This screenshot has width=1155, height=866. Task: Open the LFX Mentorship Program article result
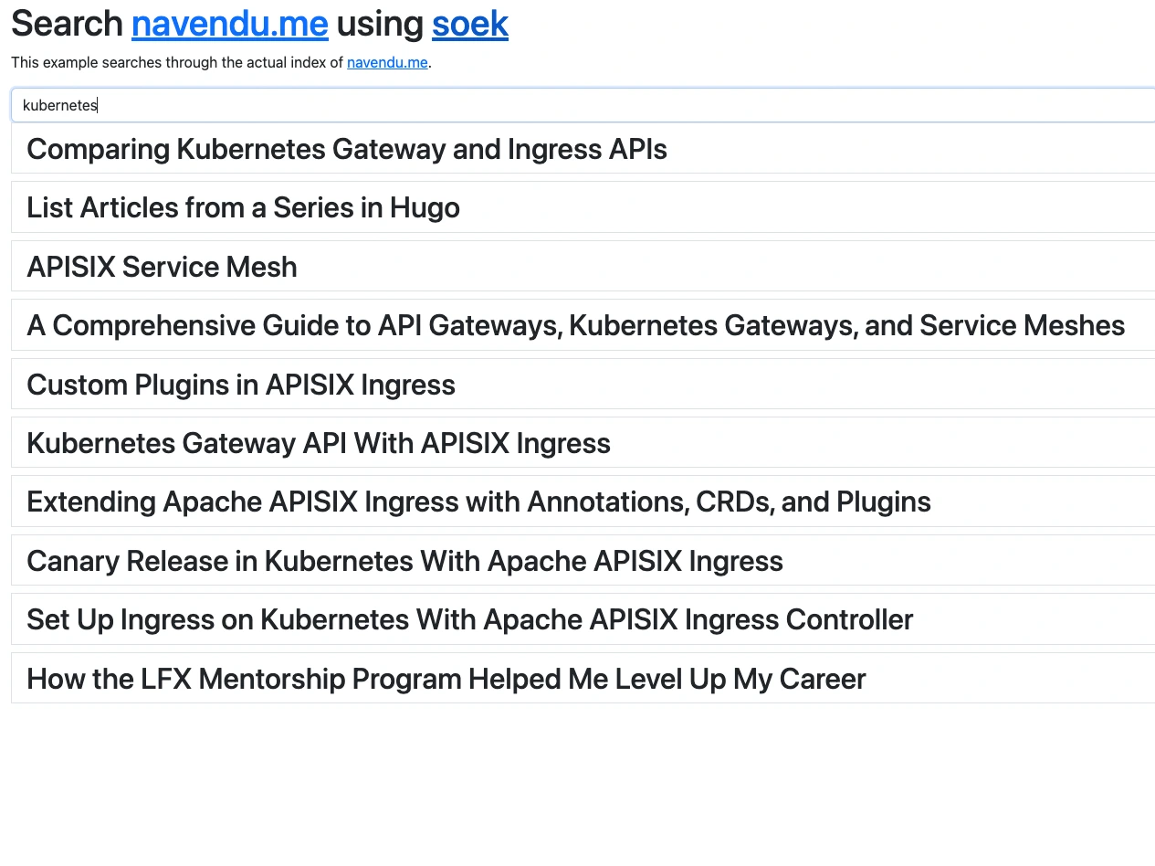[x=583, y=679]
